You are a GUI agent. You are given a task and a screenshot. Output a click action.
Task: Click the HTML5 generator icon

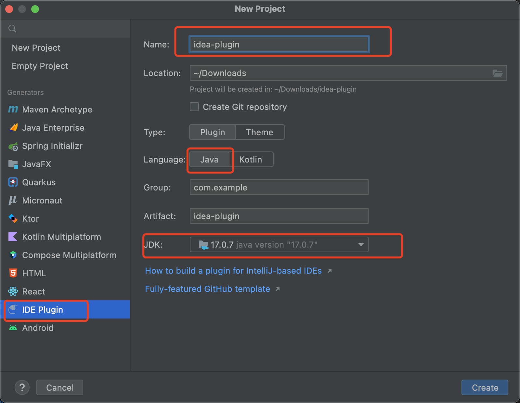pos(13,273)
